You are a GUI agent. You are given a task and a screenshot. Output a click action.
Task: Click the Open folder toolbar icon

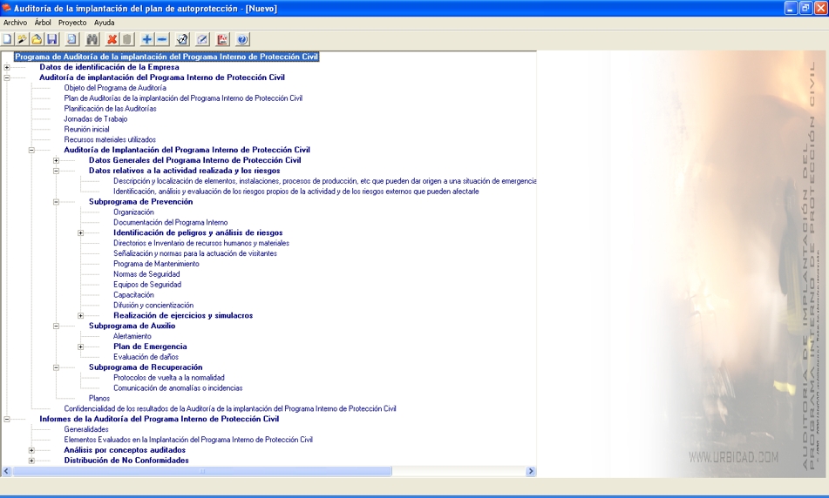pos(37,39)
